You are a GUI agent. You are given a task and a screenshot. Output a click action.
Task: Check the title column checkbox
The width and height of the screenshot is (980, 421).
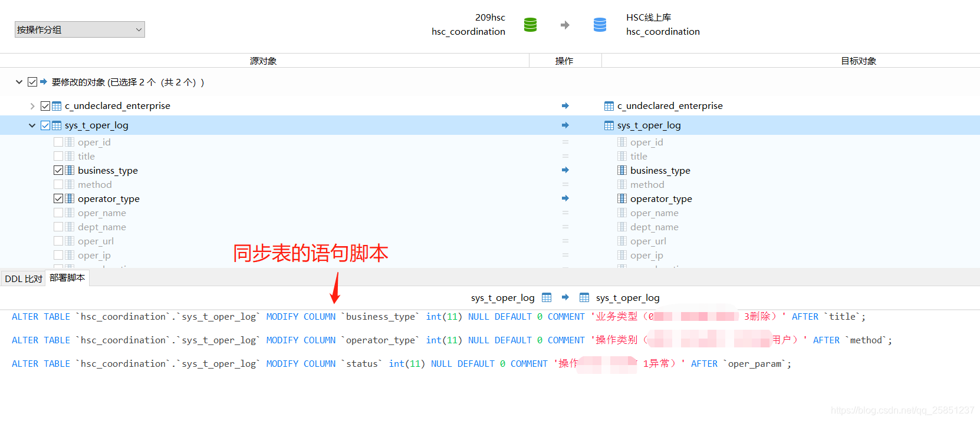[x=58, y=156]
